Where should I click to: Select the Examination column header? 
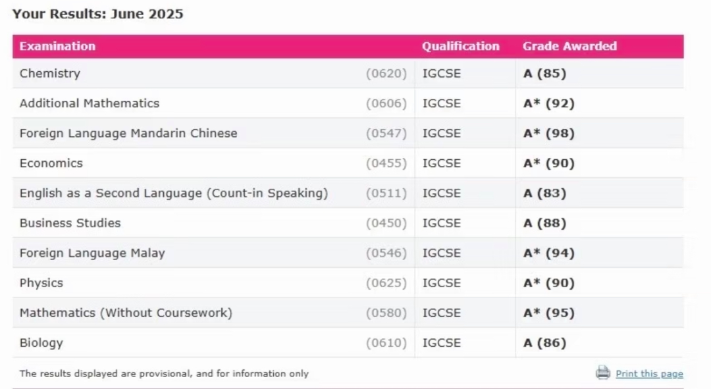[57, 46]
